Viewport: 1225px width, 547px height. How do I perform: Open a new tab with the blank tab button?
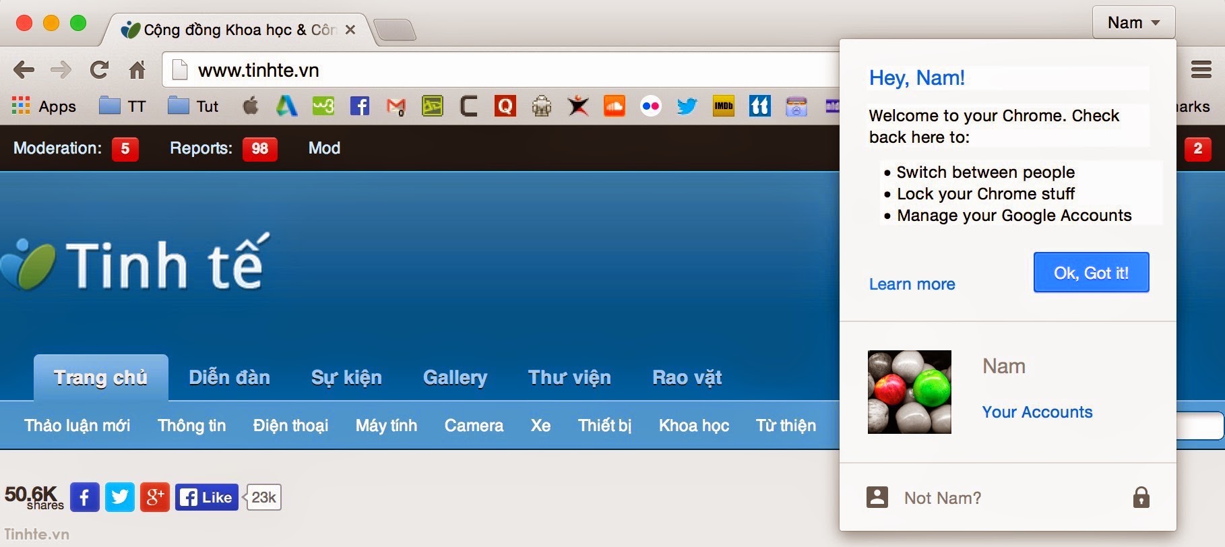(395, 30)
